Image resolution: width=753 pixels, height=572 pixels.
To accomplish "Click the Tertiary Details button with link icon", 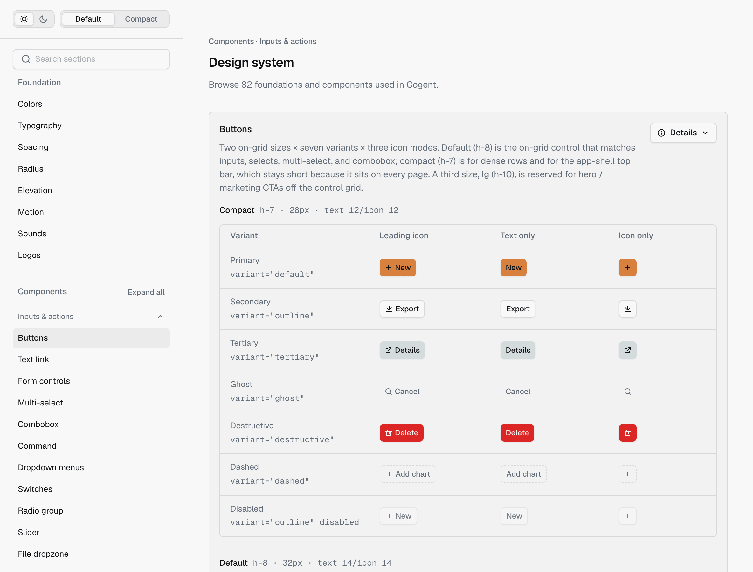I will coord(402,350).
